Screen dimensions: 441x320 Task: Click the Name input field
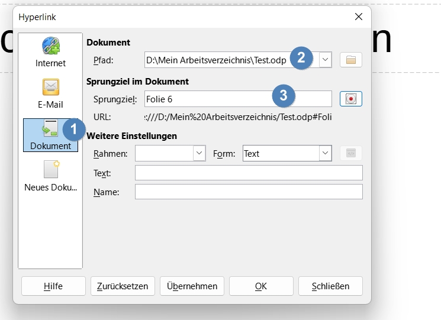tap(249, 192)
